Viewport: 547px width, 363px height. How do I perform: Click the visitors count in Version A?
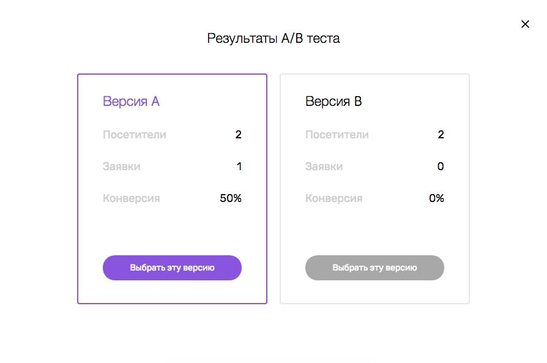point(238,135)
